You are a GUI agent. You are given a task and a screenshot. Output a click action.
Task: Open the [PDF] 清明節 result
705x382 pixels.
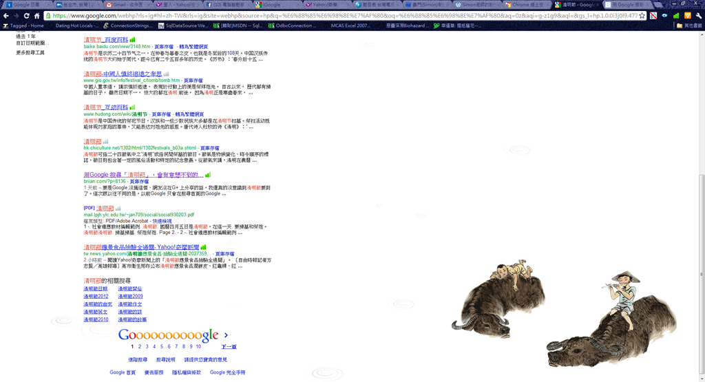(x=105, y=209)
